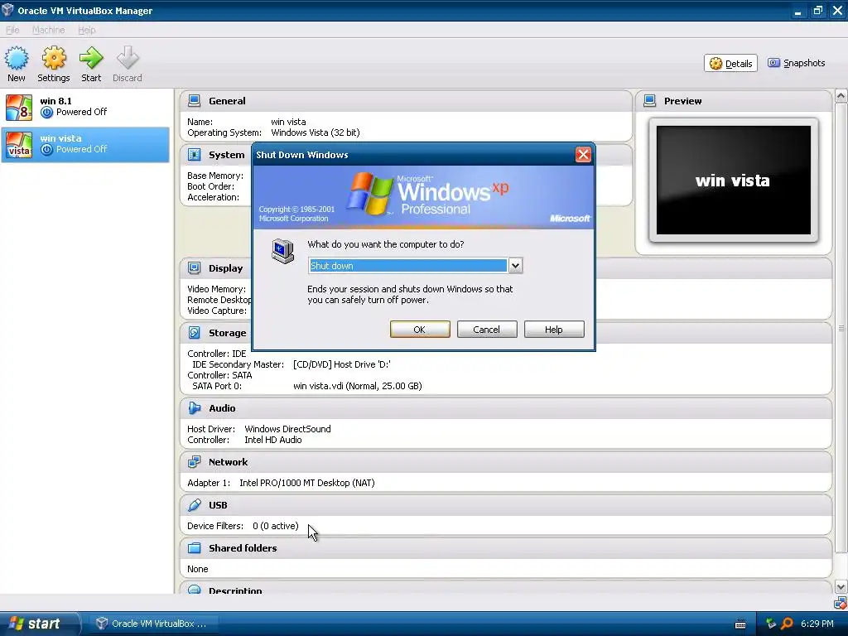Click the Windows Vista (32 bit) value
Viewport: 848px width, 636px height.
coord(316,132)
